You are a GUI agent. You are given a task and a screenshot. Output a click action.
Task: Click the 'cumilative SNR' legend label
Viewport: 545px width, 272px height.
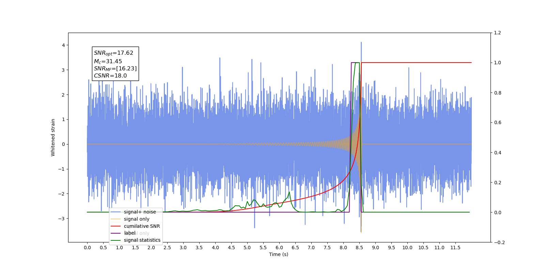click(142, 226)
